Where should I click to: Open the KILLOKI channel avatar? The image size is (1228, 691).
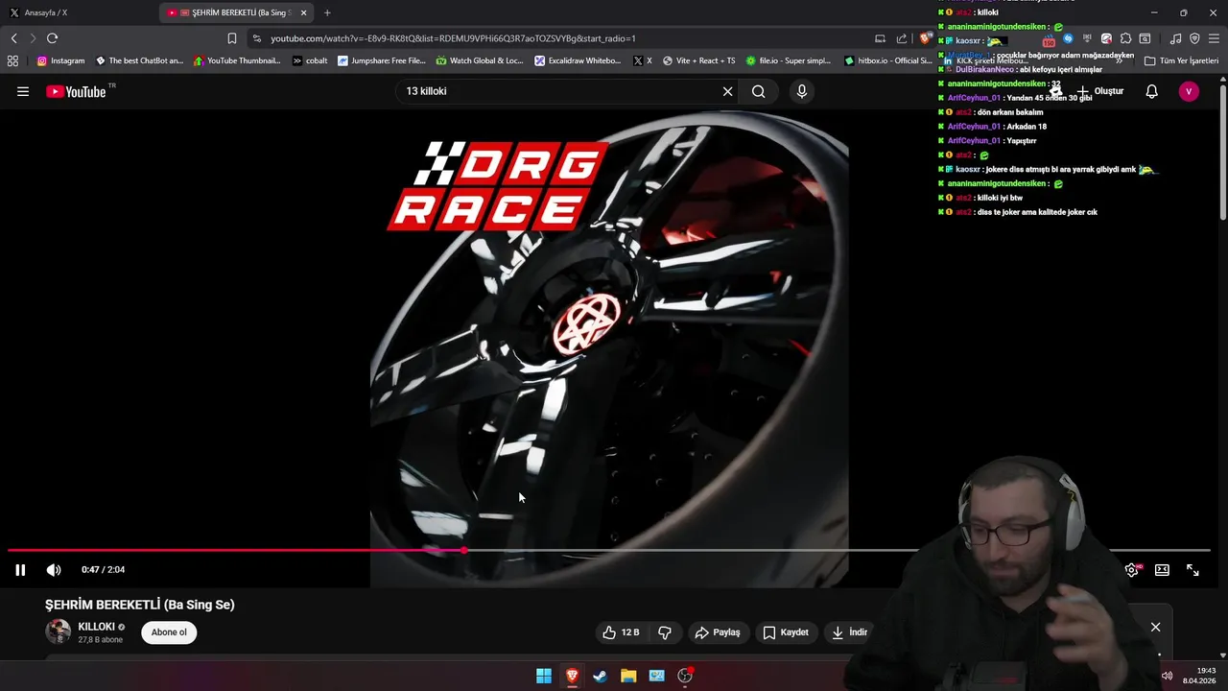click(x=59, y=631)
